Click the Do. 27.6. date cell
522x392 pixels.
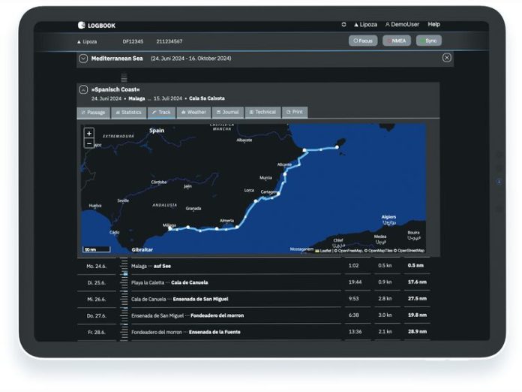97,315
